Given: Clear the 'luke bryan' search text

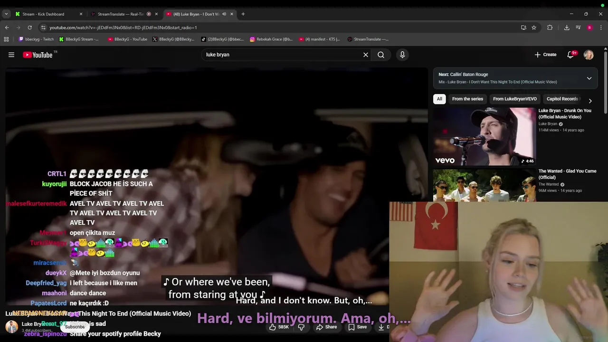Looking at the screenshot, I should coord(366,55).
